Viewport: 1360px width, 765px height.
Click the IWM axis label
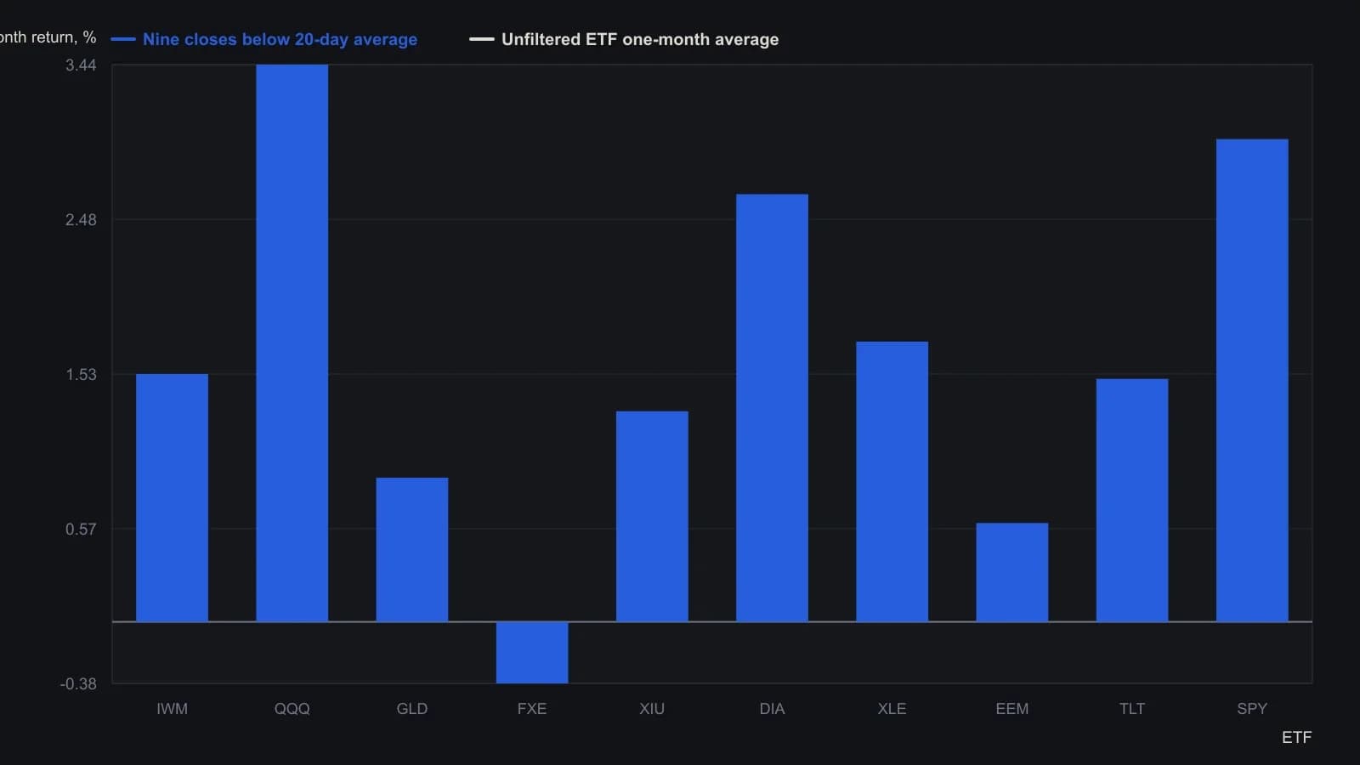[172, 709]
